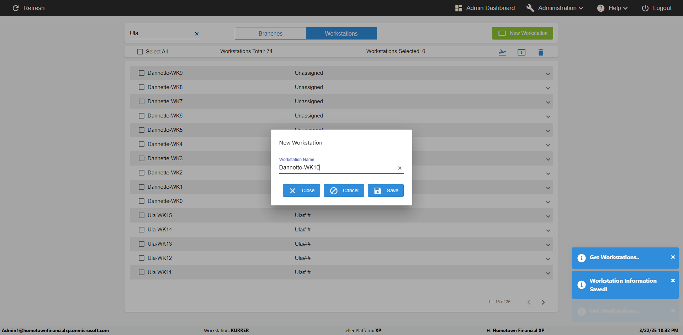Expand the Dannette-WK6 row

pos(548,117)
